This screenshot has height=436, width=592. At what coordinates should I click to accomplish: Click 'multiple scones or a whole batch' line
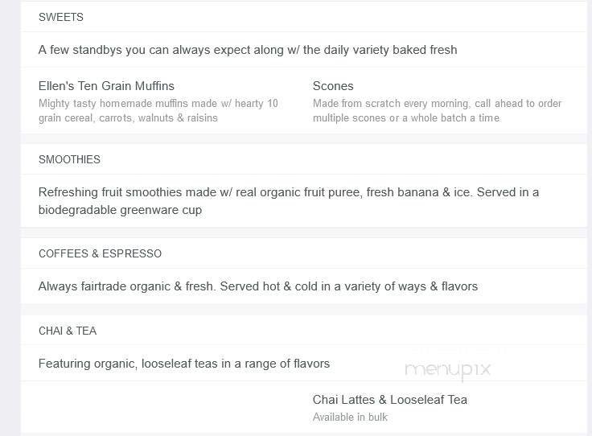[x=406, y=118]
